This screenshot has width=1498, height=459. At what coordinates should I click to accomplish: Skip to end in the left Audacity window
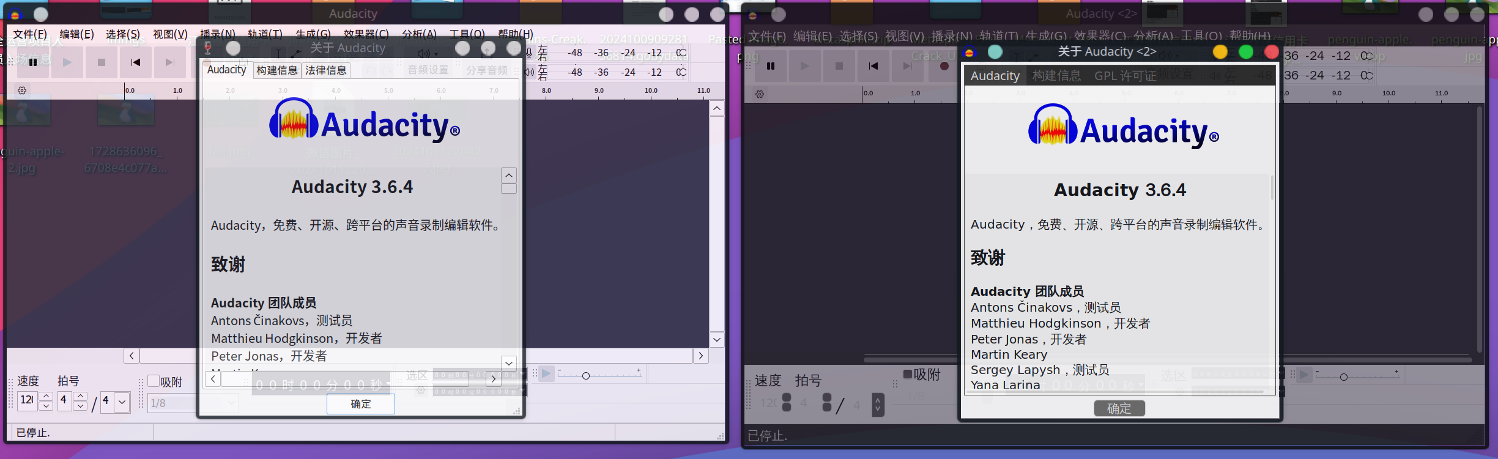[x=170, y=62]
